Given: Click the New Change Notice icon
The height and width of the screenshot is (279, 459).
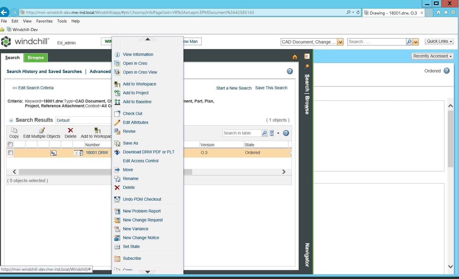Looking at the screenshot, I should click(117, 238).
